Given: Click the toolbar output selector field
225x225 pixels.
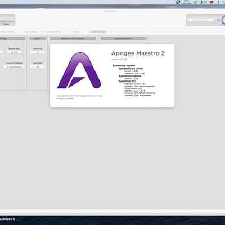Looking at the screenshot, I should pyautogui.click(x=201, y=20).
